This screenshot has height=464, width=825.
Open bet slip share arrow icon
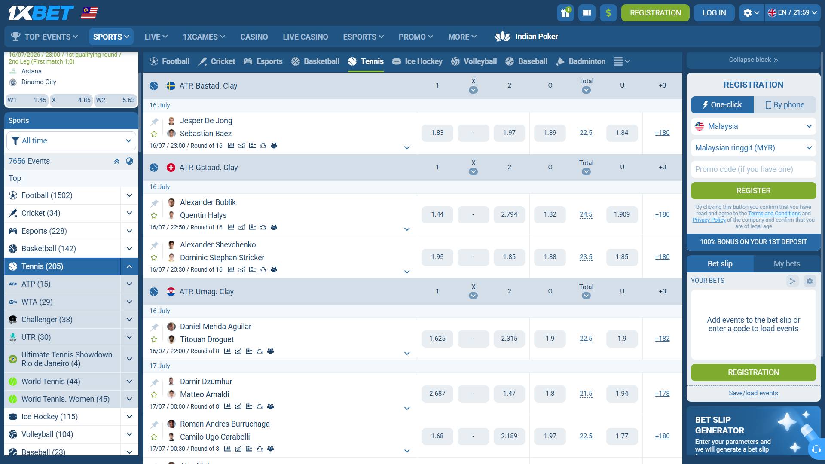point(792,281)
